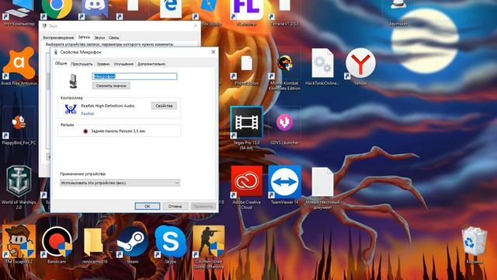The width and height of the screenshot is (497, 280).
Task: Open World of Warships shortcut
Action: click(x=19, y=181)
